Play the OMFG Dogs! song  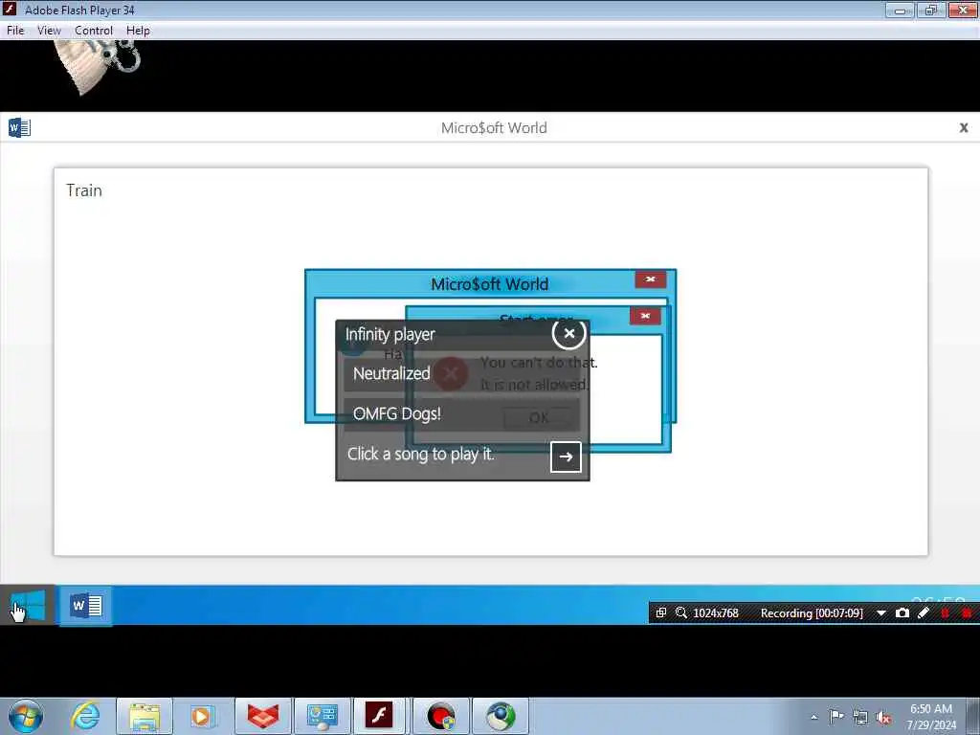(461, 413)
